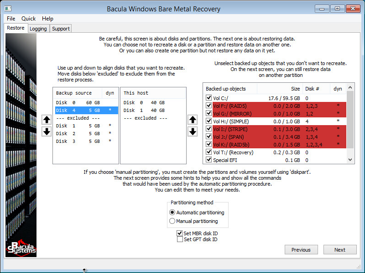The image size is (365, 273).
Task: Click the Size column header
Action: coord(280,89)
